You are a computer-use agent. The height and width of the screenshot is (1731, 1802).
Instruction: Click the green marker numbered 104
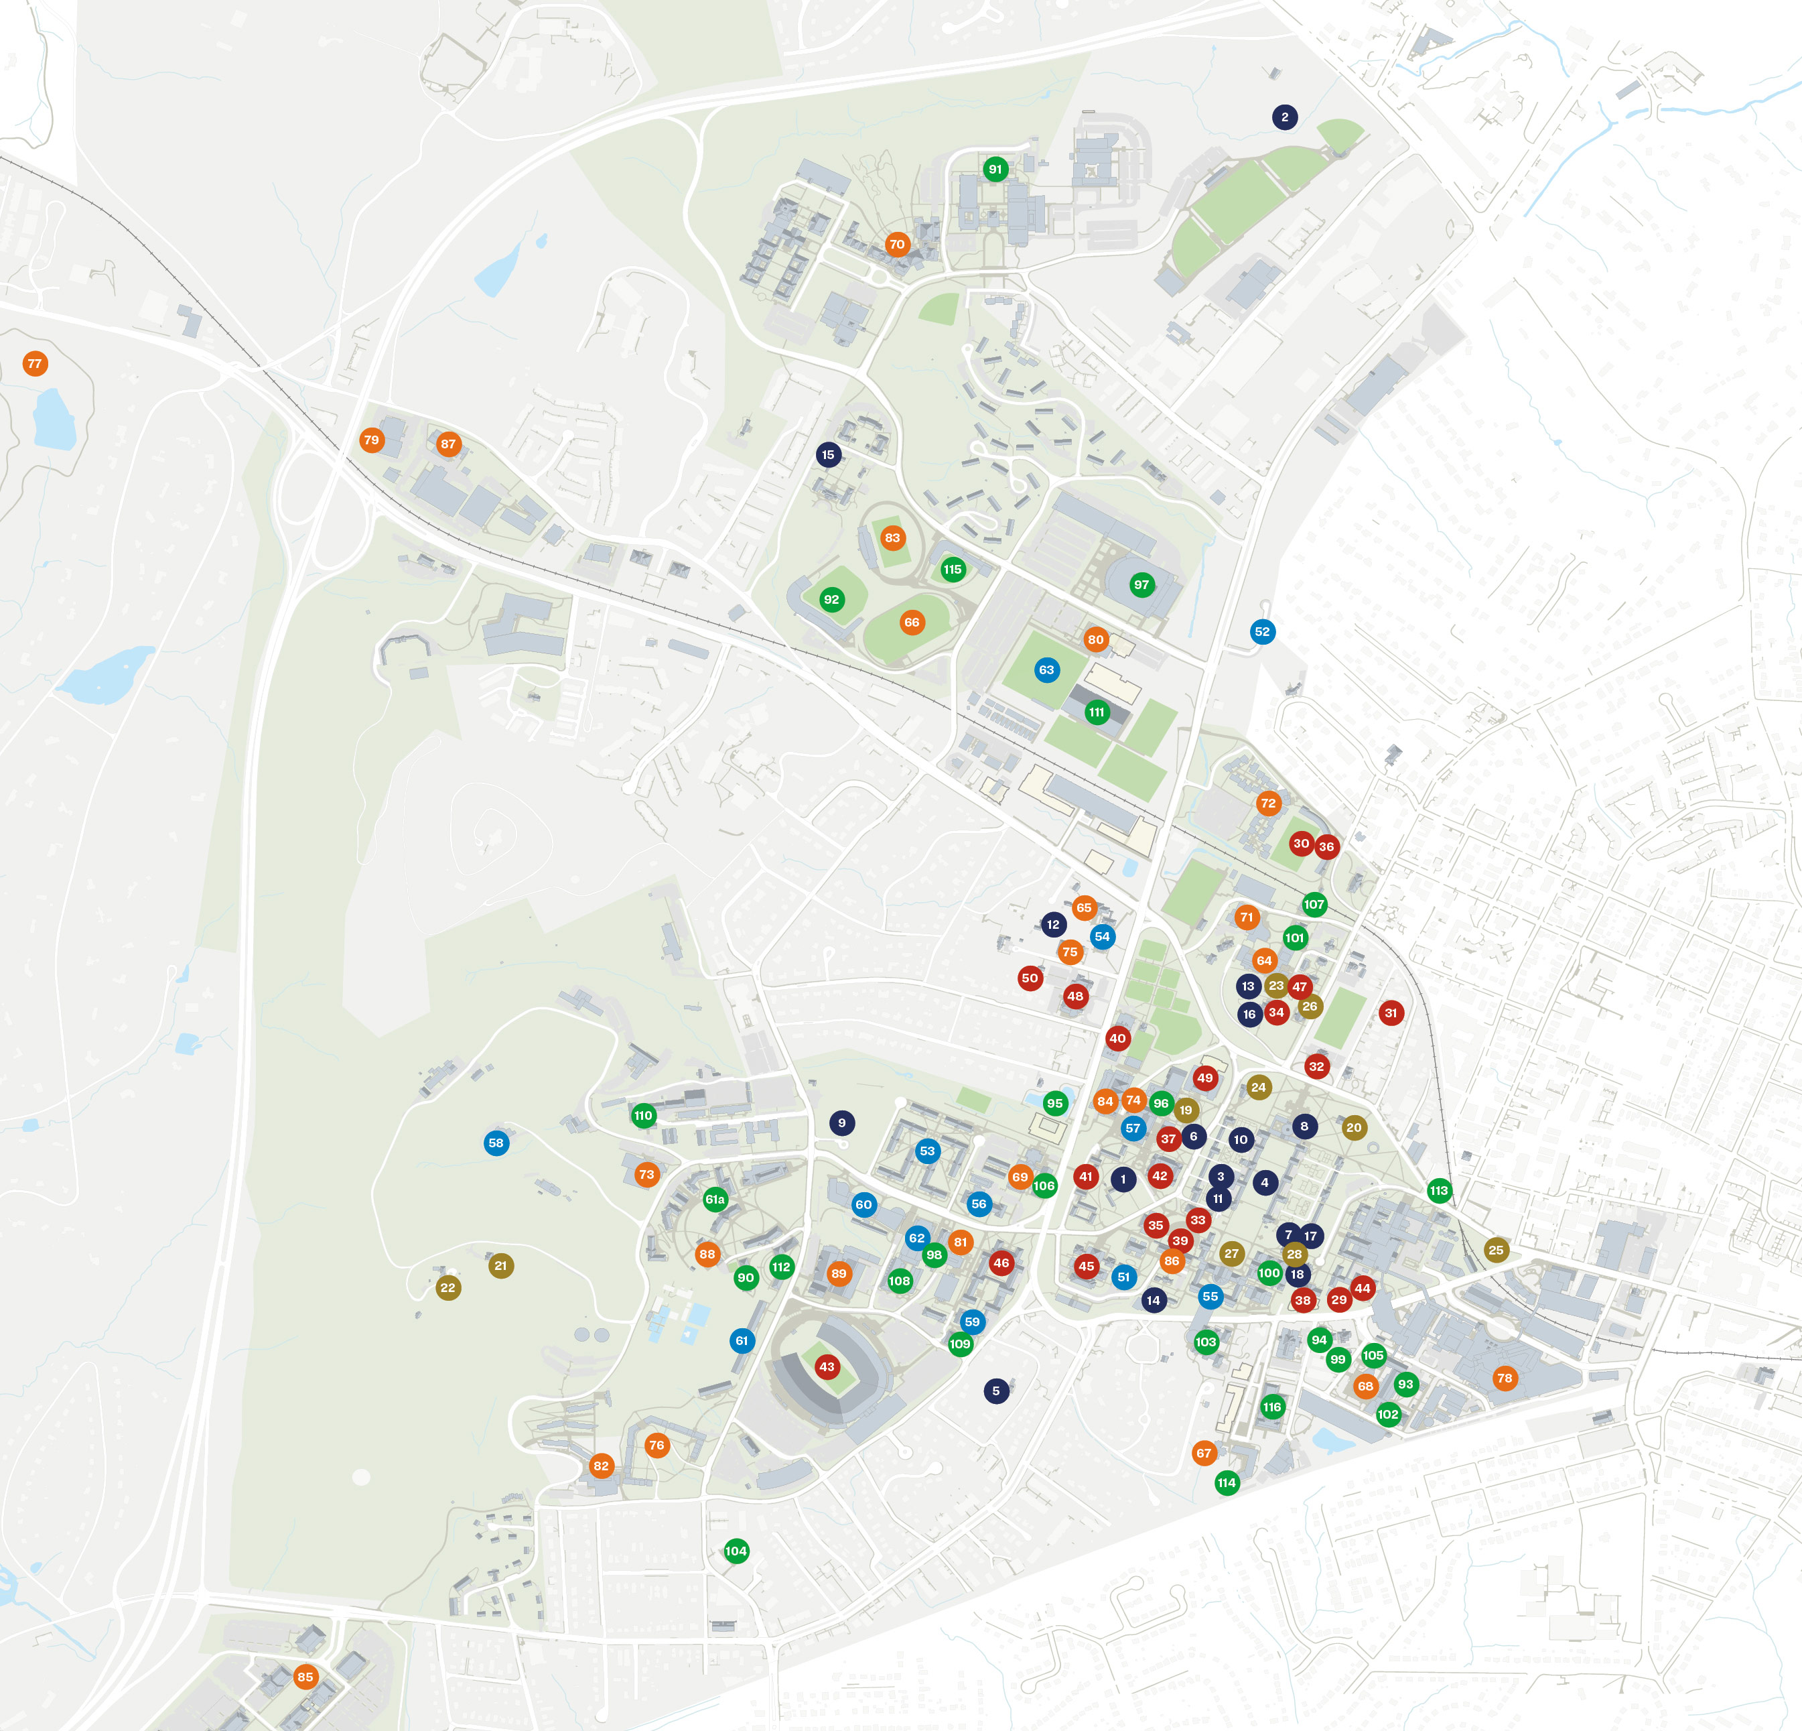pyautogui.click(x=736, y=1551)
